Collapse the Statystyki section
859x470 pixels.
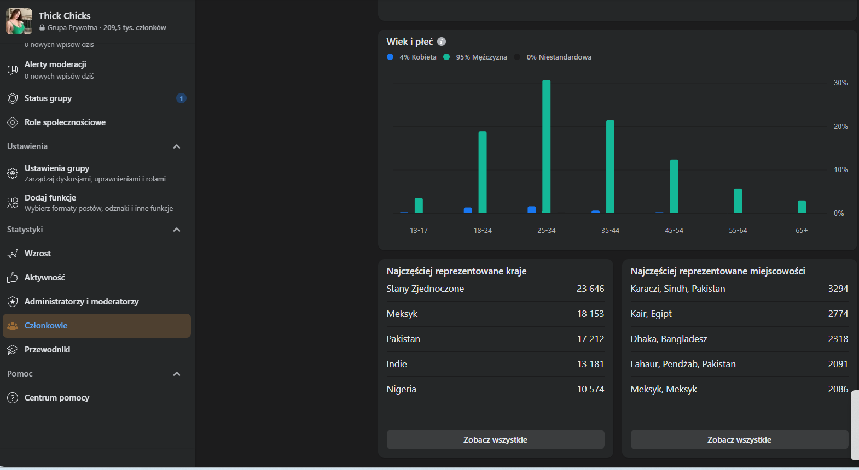coord(176,230)
